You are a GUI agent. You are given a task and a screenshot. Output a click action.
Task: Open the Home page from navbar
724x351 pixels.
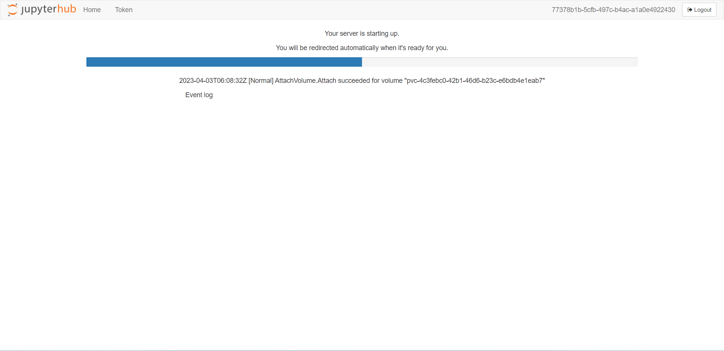[92, 10]
